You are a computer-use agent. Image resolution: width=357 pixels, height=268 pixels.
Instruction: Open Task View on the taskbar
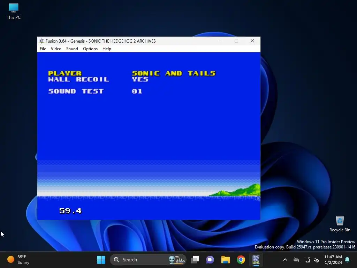(x=195, y=260)
